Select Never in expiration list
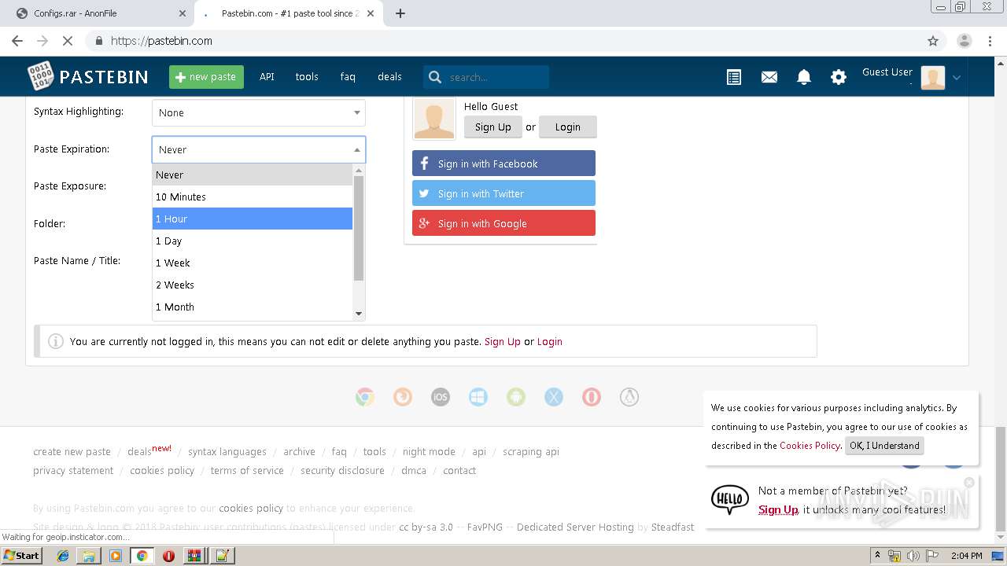Image resolution: width=1007 pixels, height=566 pixels. (253, 175)
